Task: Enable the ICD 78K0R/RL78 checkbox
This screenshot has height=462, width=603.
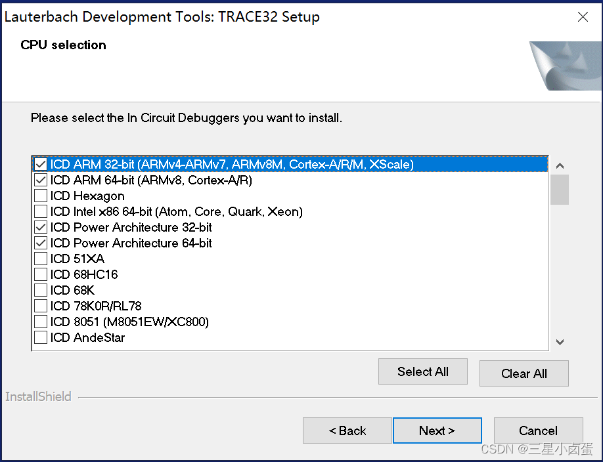Action: click(41, 306)
